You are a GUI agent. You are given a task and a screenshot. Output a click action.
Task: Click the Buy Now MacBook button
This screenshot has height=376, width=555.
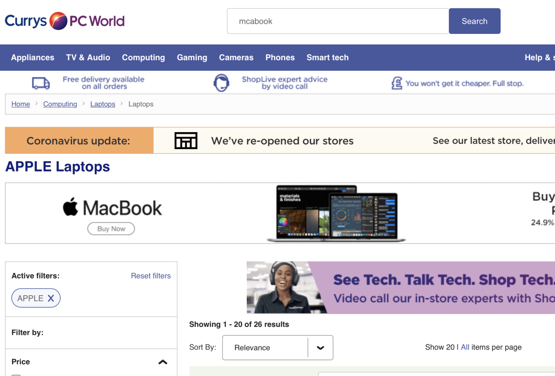point(111,229)
